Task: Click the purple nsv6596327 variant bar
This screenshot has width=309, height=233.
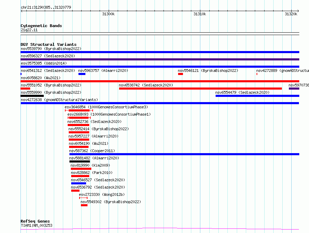Action: 160,59
